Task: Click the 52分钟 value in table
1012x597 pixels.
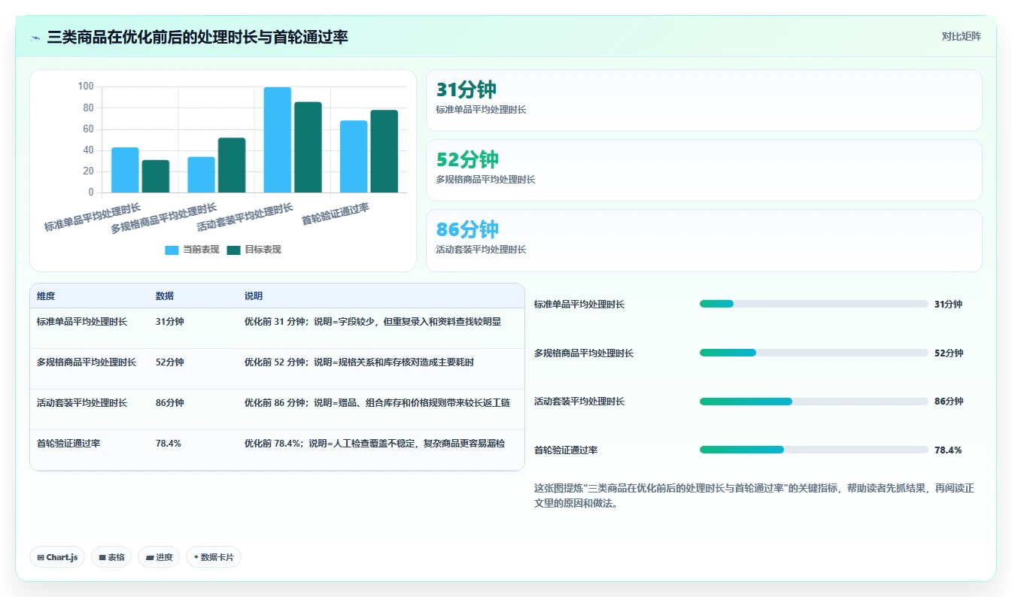Action: point(169,362)
